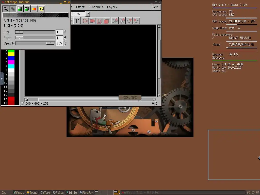Click the flip horizontally icon
The width and height of the screenshot is (260, 195).
click(122, 21)
